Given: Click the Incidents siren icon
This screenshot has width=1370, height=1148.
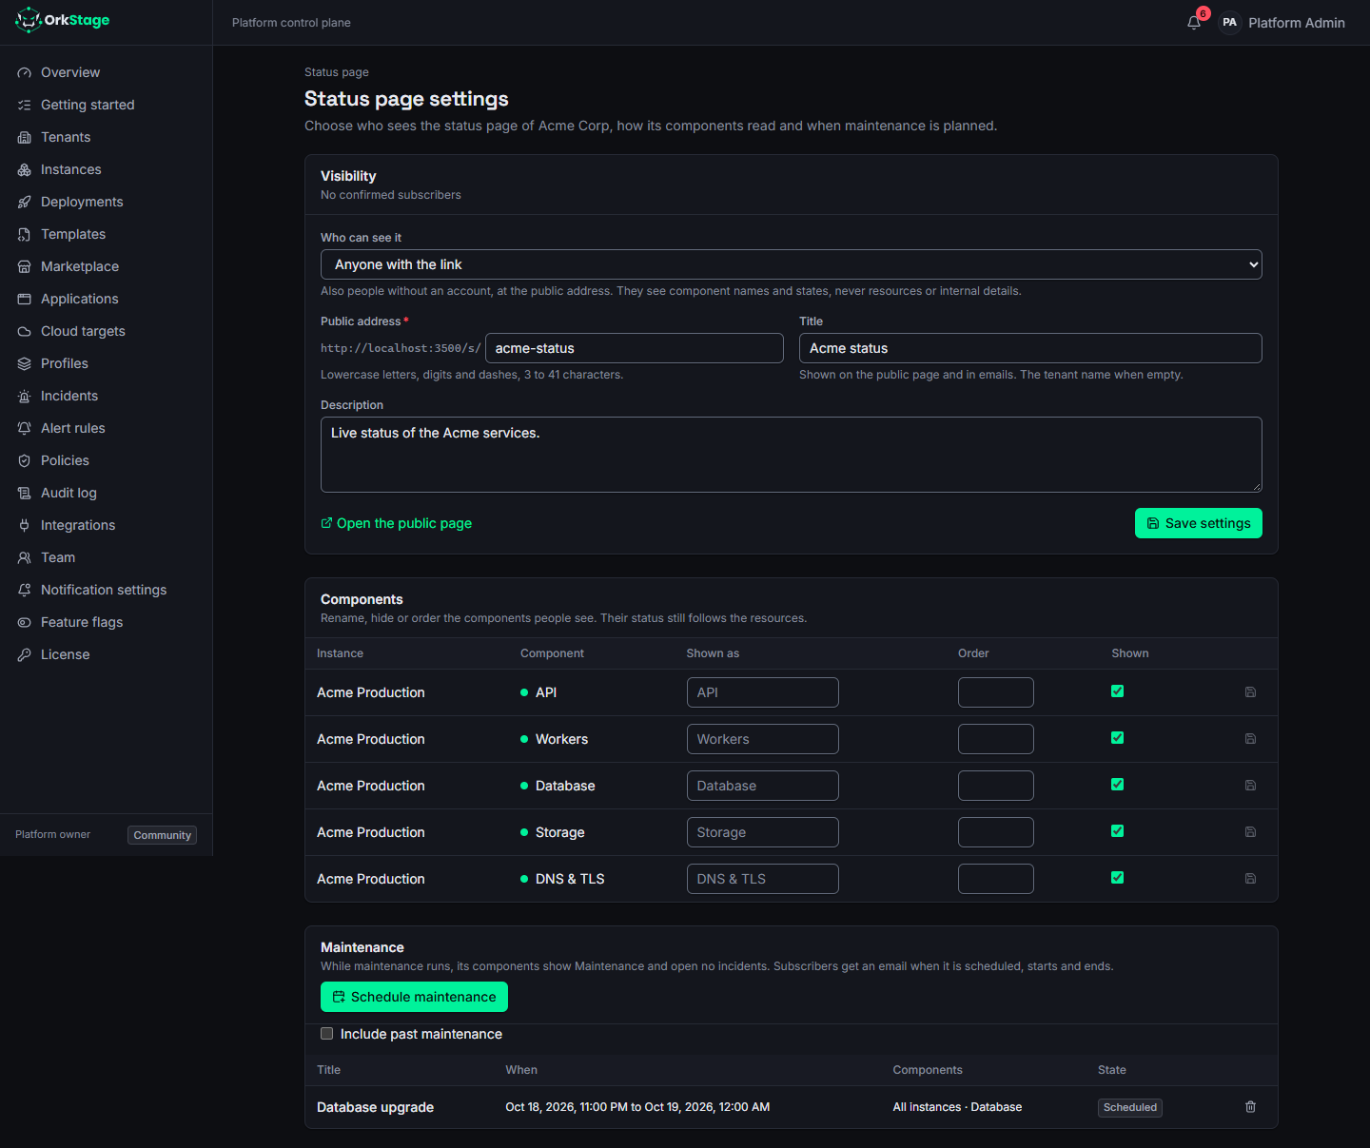Looking at the screenshot, I should (25, 397).
